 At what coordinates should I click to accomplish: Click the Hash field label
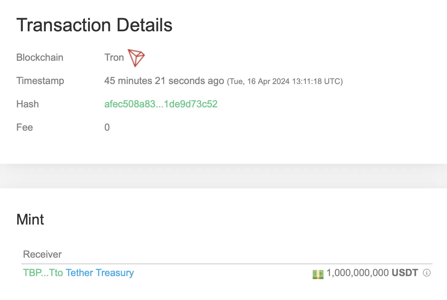(28, 104)
